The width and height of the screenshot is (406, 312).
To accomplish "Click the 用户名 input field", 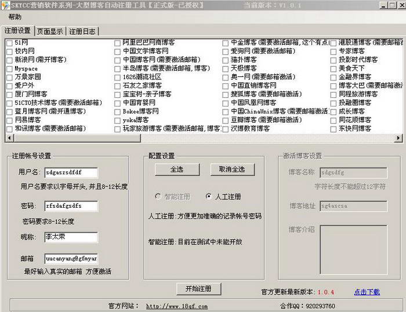I will [x=71, y=172].
